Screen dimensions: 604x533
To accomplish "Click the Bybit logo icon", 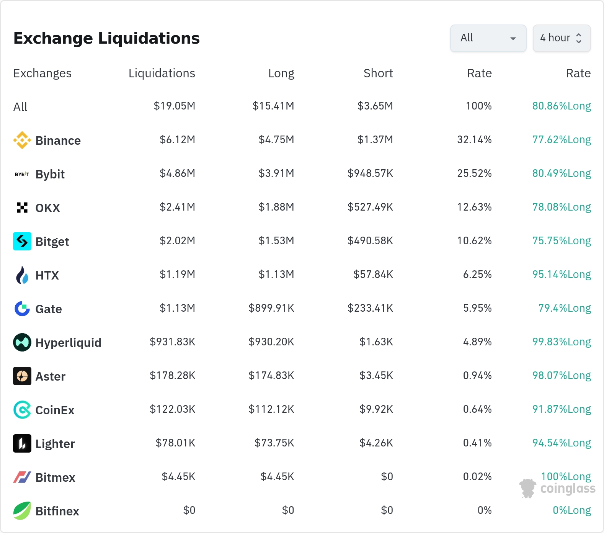I will tap(22, 174).
